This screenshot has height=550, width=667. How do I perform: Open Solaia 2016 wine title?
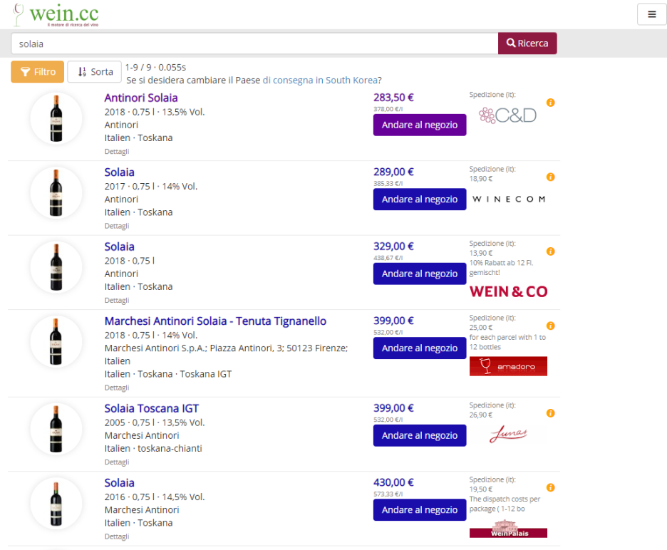click(119, 483)
